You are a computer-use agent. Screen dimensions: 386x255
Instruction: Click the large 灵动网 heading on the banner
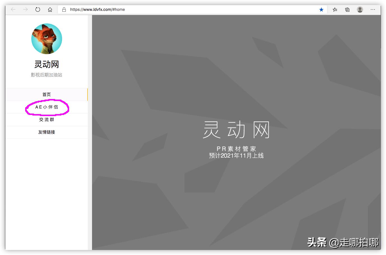coord(236,129)
